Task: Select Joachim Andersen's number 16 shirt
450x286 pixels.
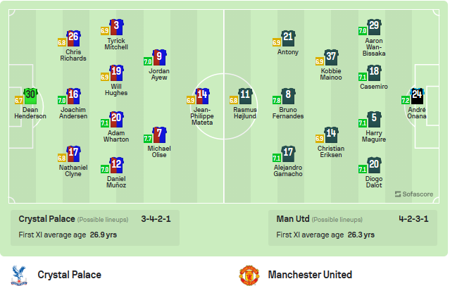Action: [x=73, y=97]
